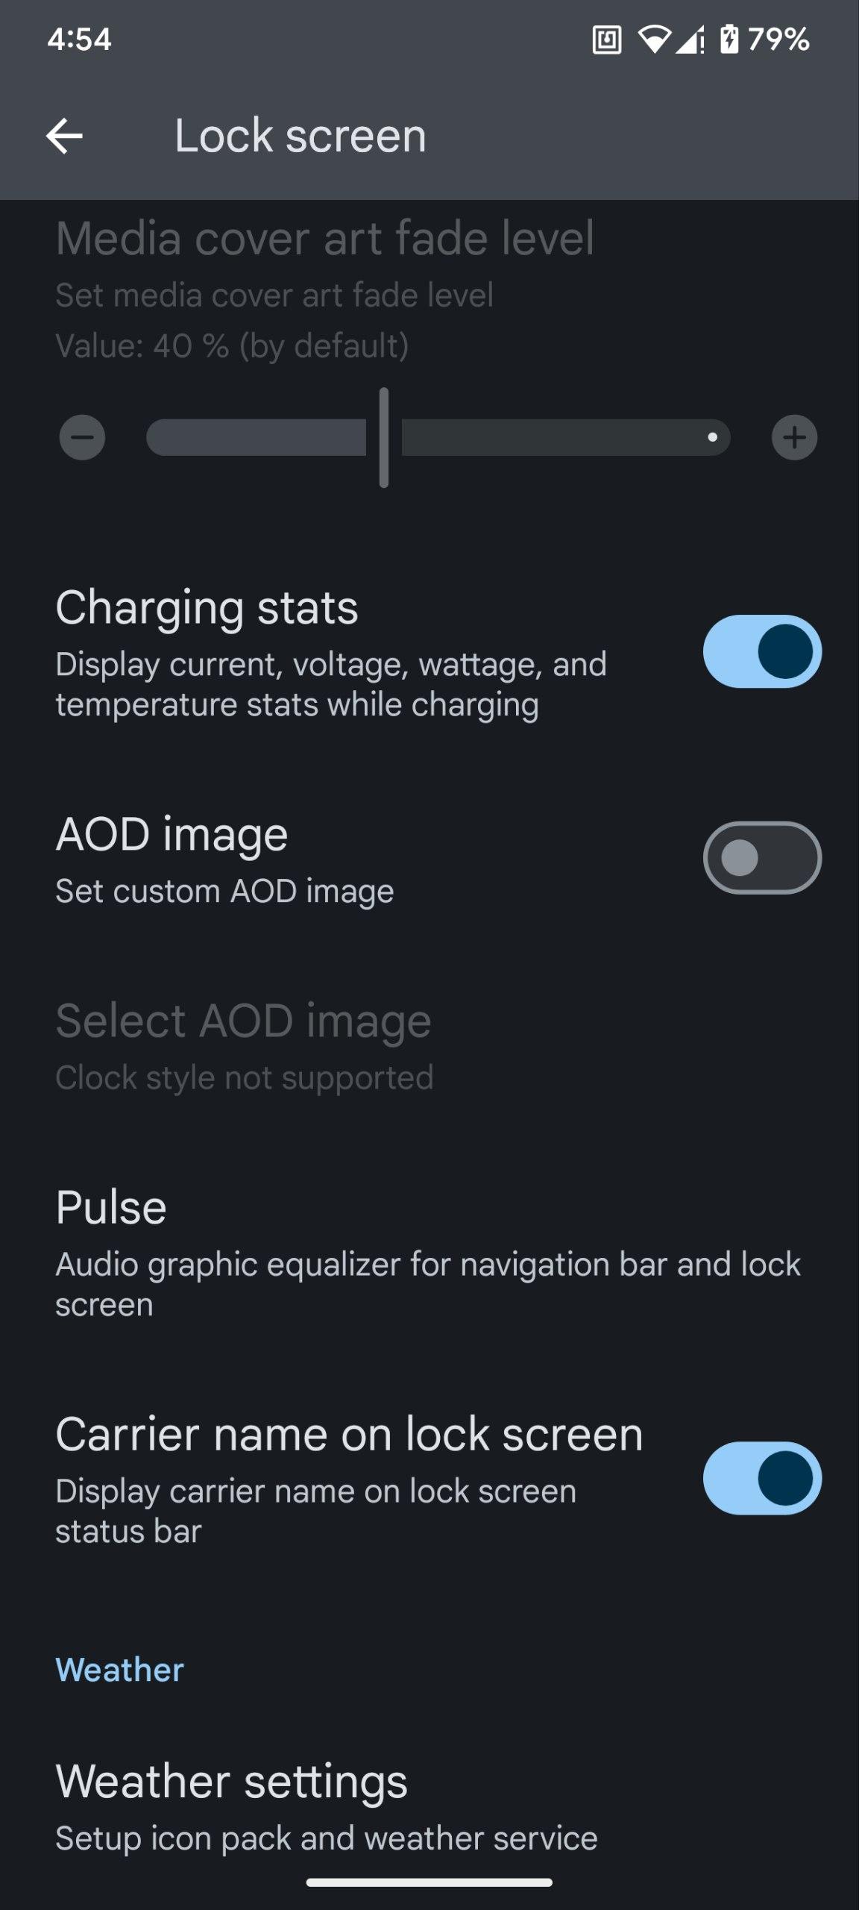
Task: Open Weather settings
Action: pyautogui.click(x=327, y=1806)
